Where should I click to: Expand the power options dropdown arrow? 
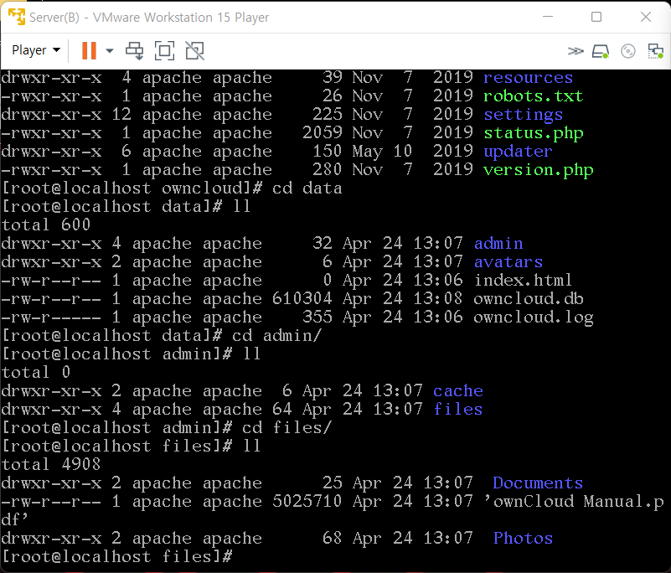coord(110,50)
